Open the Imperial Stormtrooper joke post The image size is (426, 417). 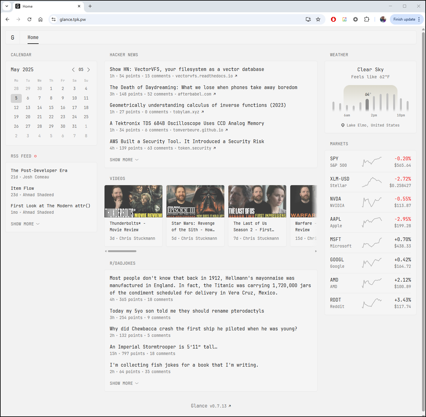point(164,347)
